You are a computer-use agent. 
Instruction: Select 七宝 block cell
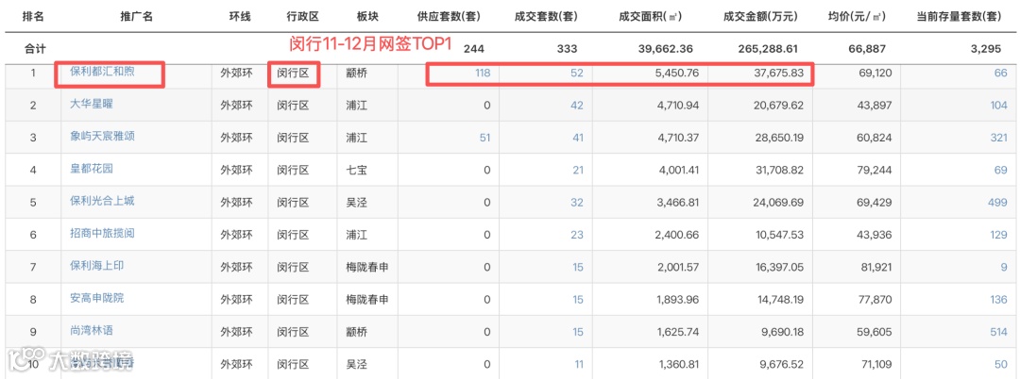(x=356, y=170)
